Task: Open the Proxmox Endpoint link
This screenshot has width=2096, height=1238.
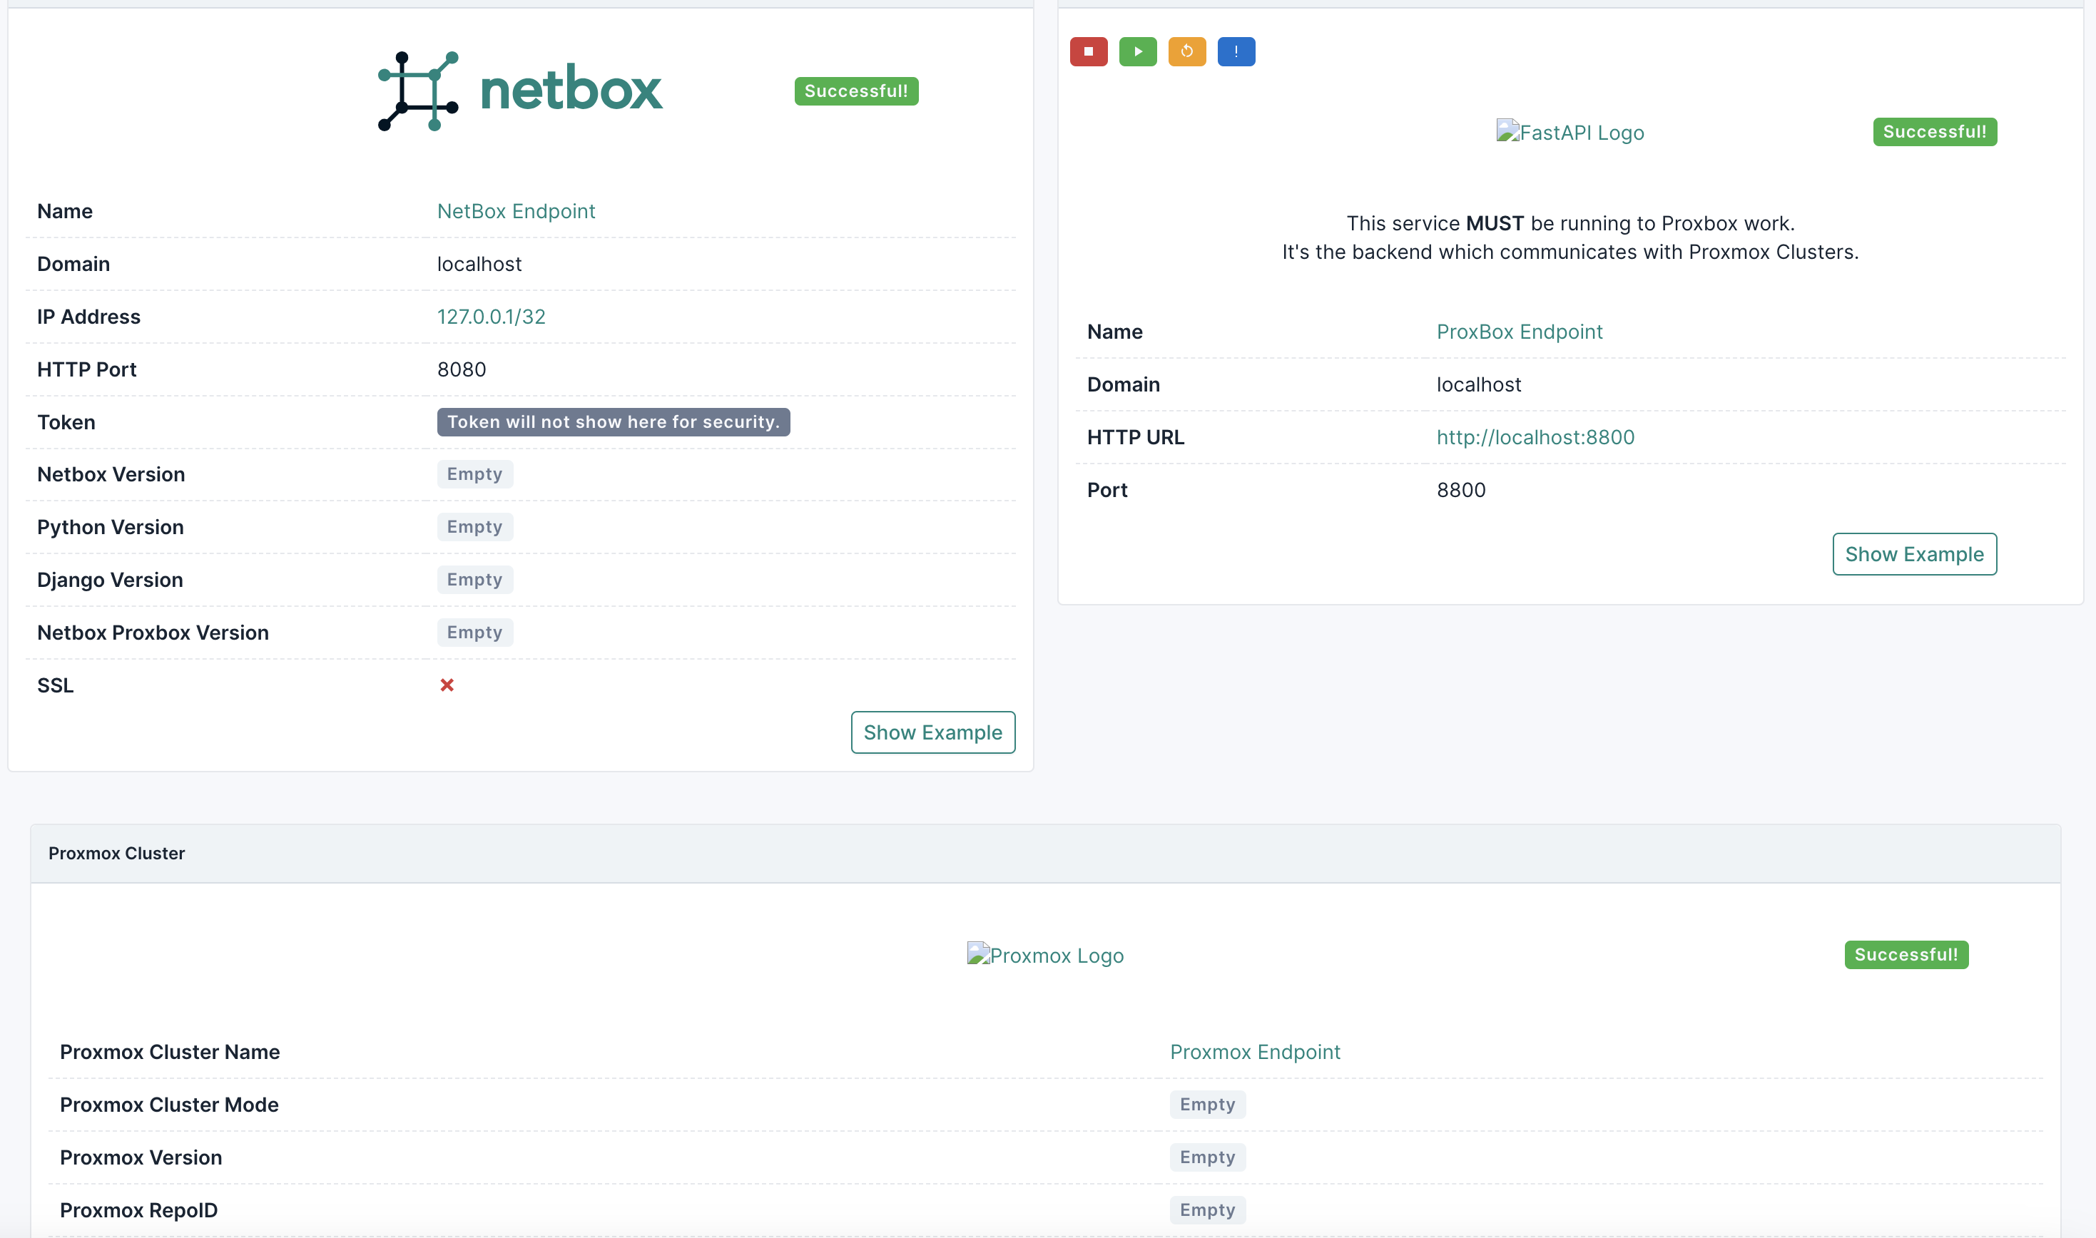Action: (x=1255, y=1051)
